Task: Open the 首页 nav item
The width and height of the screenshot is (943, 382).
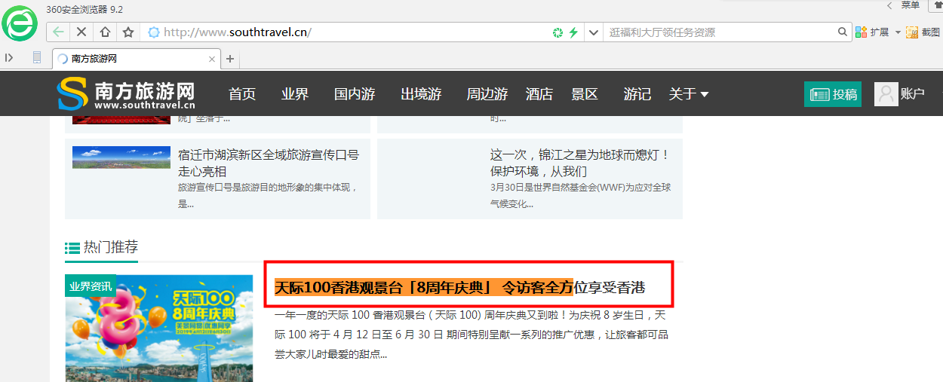Action: point(242,94)
